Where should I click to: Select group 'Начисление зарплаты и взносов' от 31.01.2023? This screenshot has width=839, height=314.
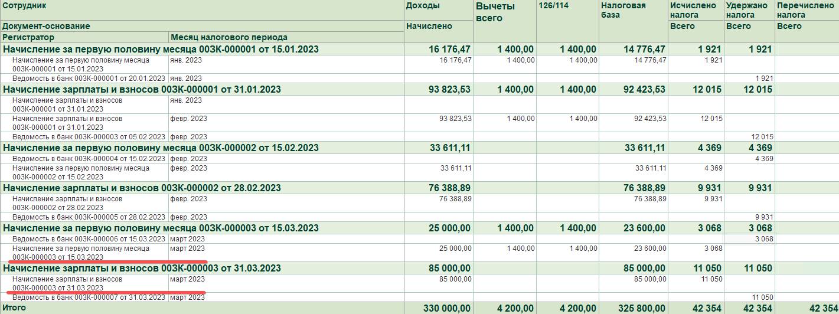(142, 90)
